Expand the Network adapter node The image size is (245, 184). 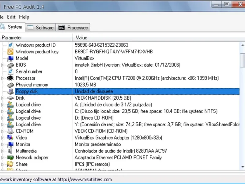[x=2, y=158]
